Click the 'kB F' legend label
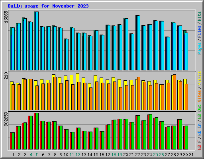The width and height of the screenshot is (204, 159). 200,145
